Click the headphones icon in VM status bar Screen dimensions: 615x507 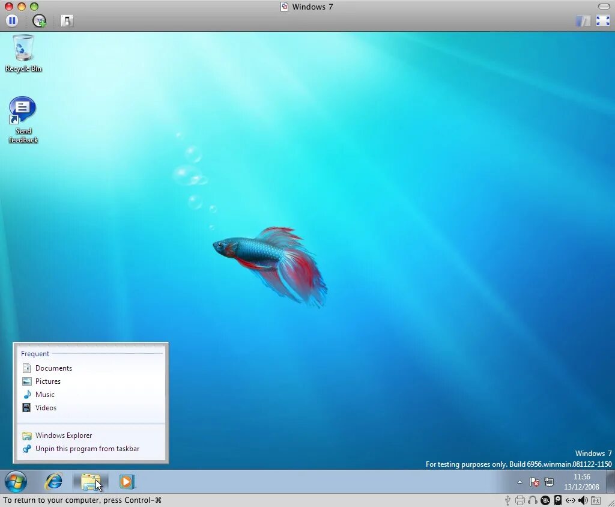(532, 500)
